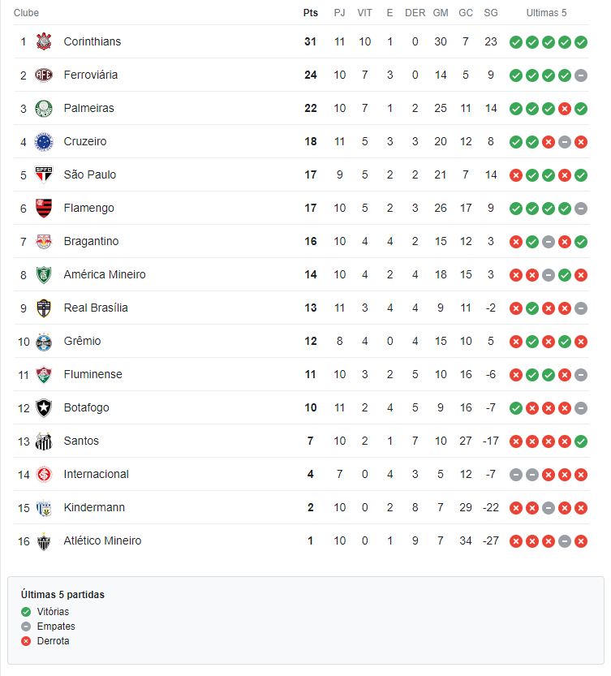Click Palmeiras' red loss result icon

coord(565,109)
